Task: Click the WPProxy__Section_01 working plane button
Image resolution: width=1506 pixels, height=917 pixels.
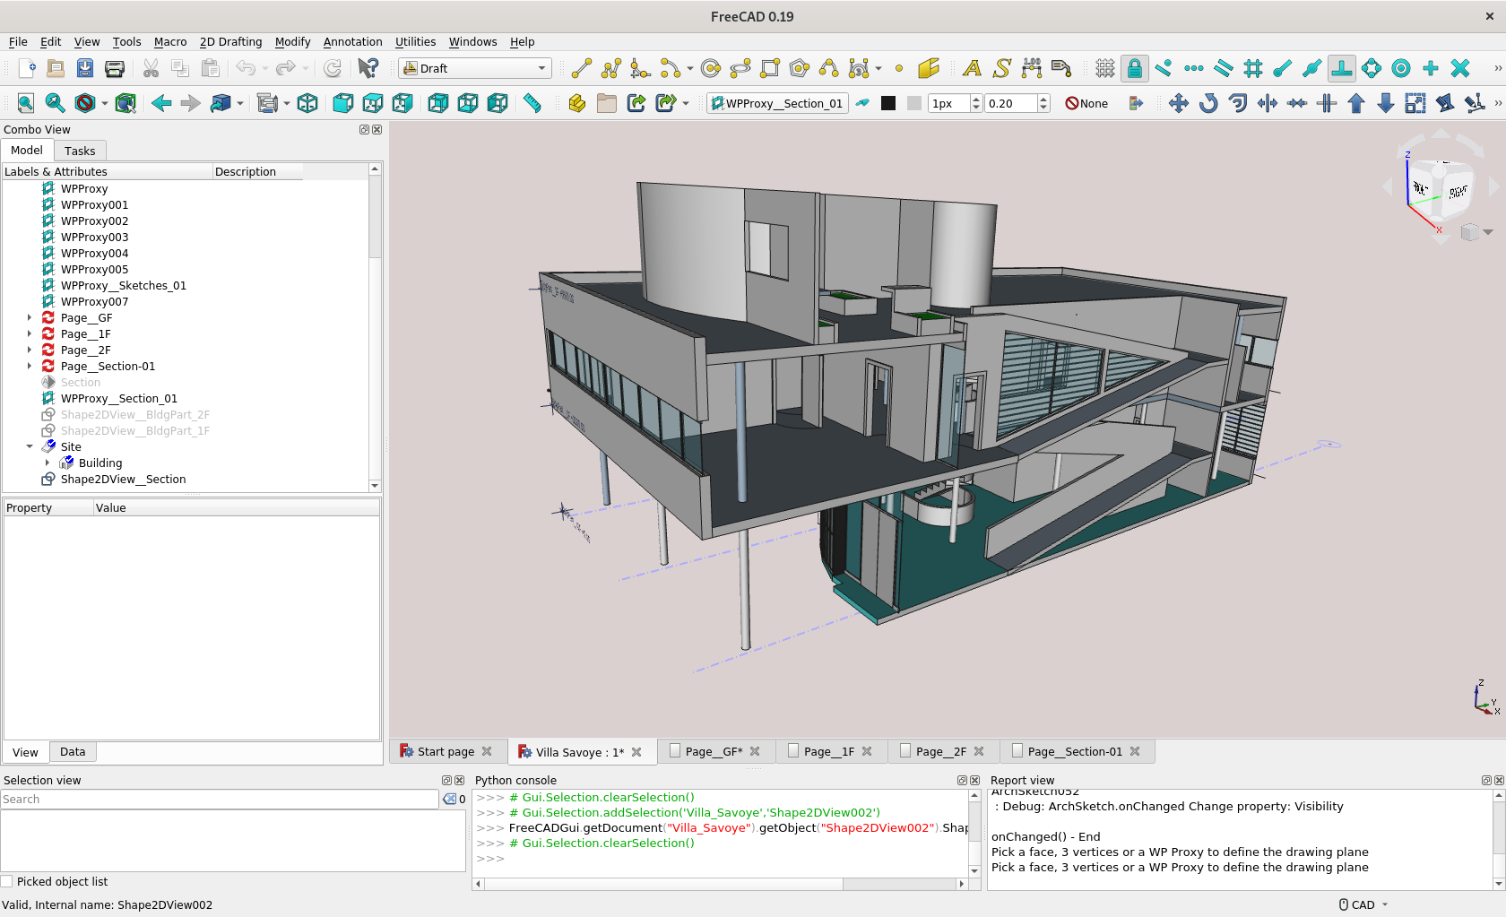Action: (x=777, y=103)
